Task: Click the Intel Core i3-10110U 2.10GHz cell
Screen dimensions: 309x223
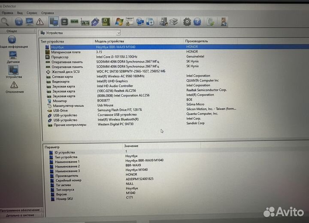Action: pos(117,57)
